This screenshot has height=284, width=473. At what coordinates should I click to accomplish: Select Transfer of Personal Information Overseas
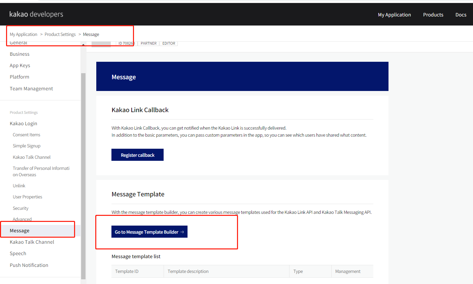tap(41, 171)
